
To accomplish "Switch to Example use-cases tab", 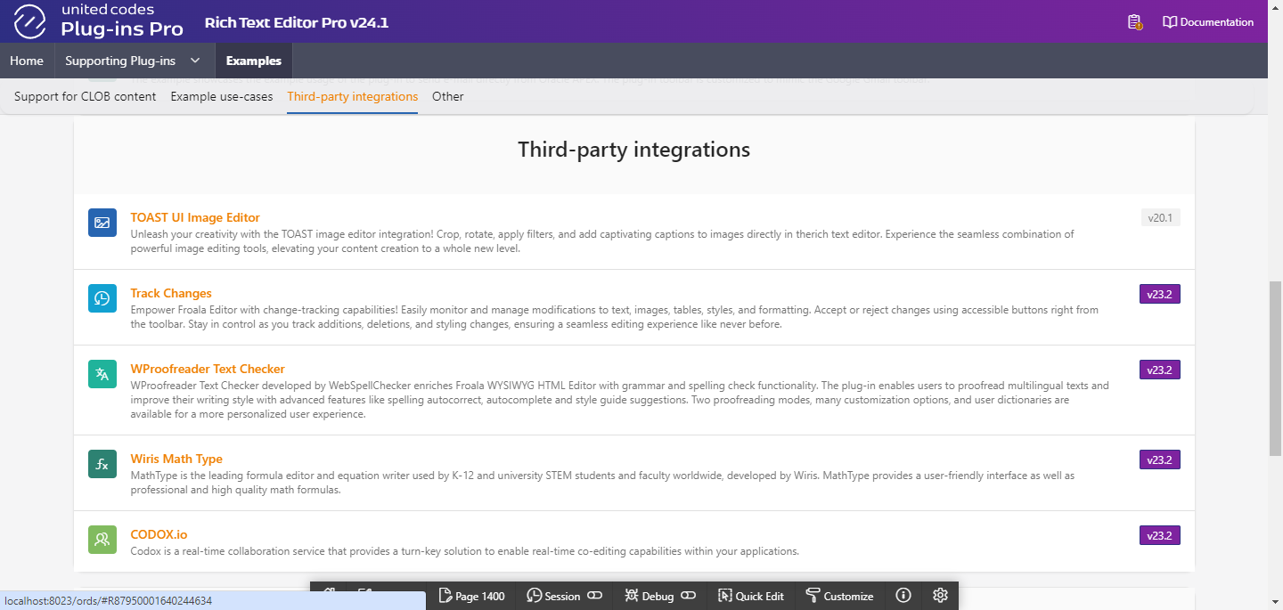I will (x=222, y=96).
